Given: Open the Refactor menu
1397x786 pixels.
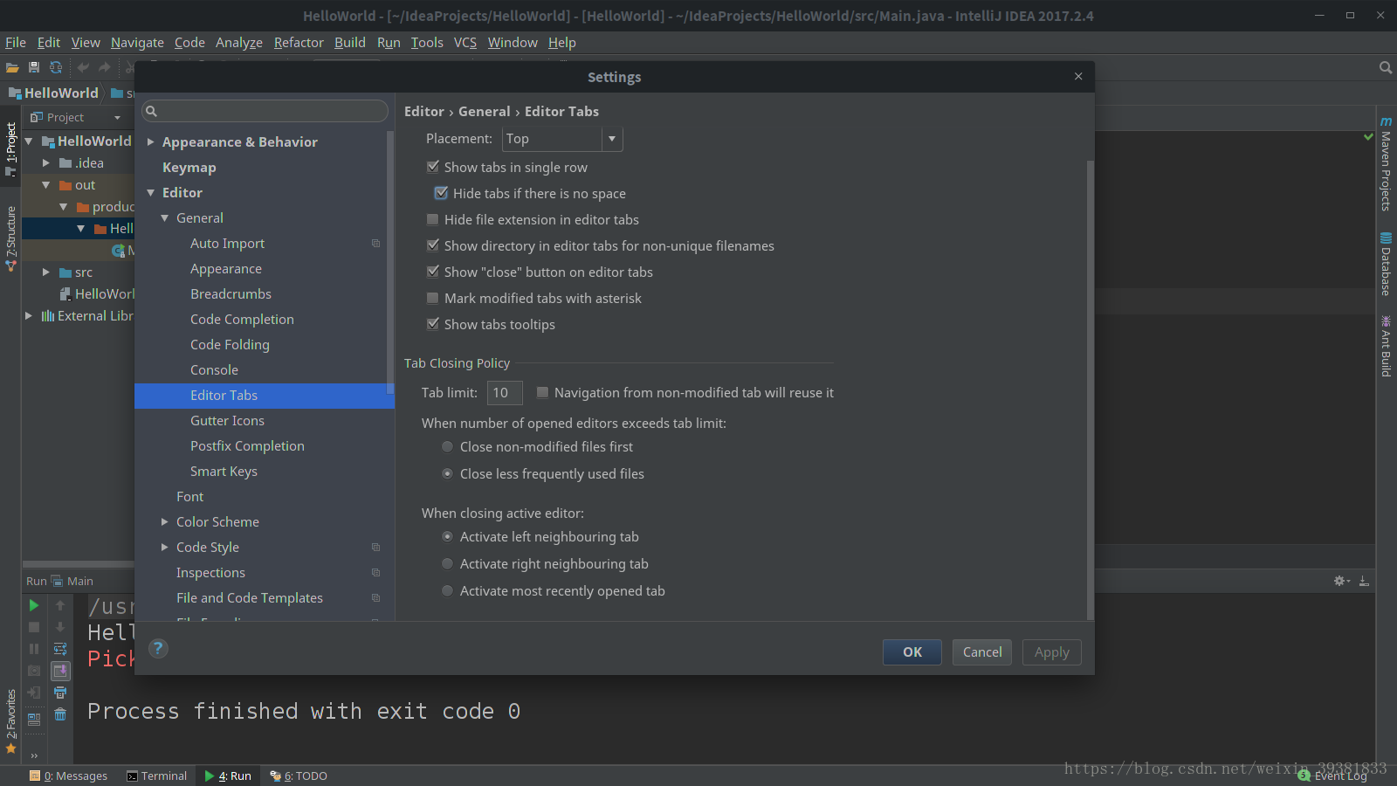Looking at the screenshot, I should point(299,42).
